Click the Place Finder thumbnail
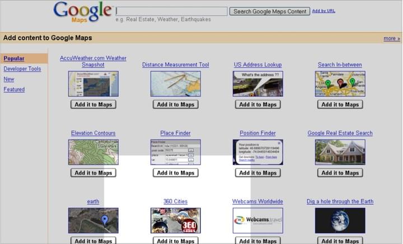This screenshot has width=403, height=244. coord(176,152)
